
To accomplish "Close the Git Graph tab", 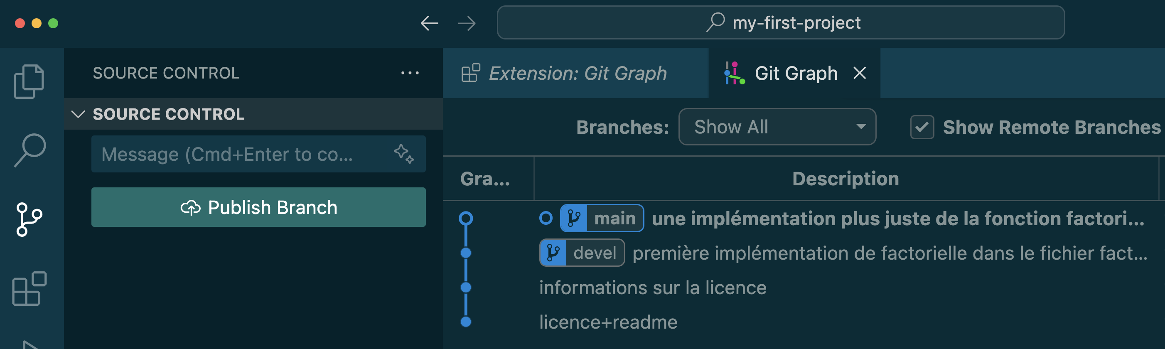I will pyautogui.click(x=859, y=73).
